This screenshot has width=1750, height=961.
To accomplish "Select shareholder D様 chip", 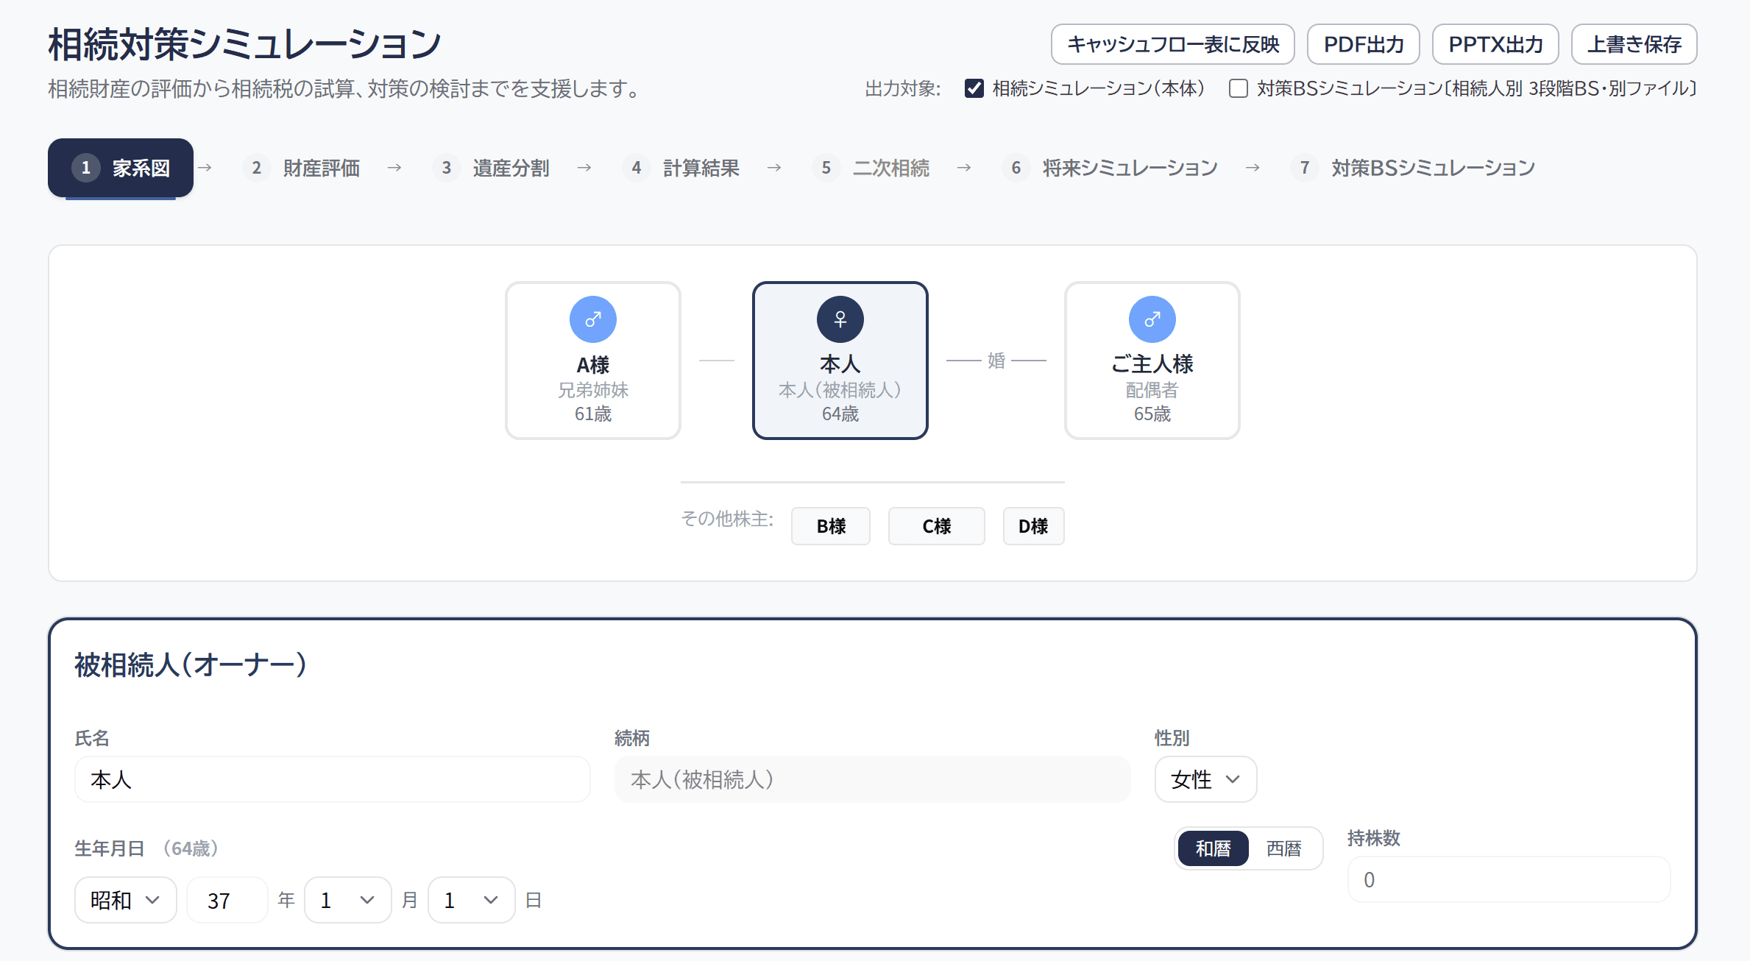I will click(x=1033, y=526).
